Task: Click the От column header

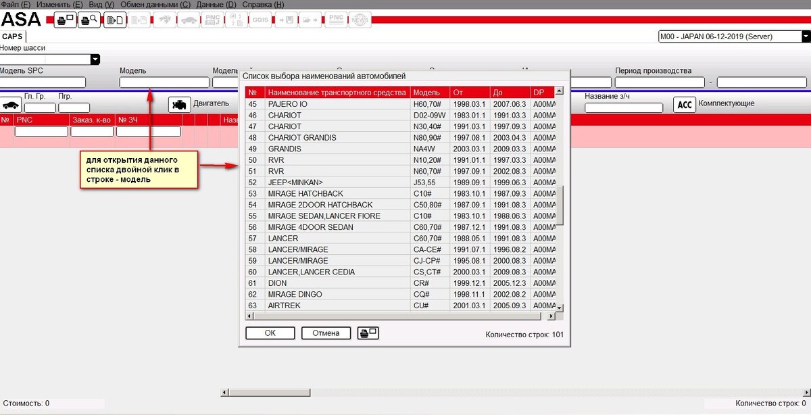Action: (470, 93)
